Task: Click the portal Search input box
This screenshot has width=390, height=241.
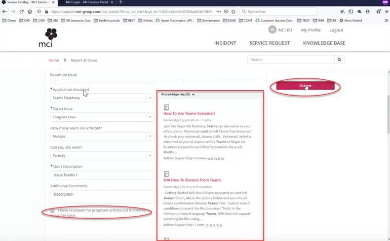Action: coord(291,60)
